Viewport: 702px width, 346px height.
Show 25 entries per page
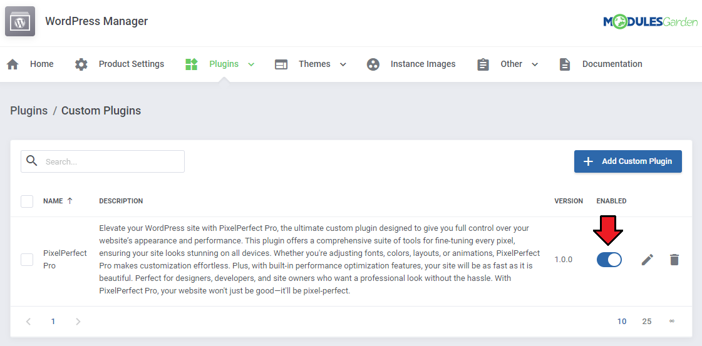(647, 322)
